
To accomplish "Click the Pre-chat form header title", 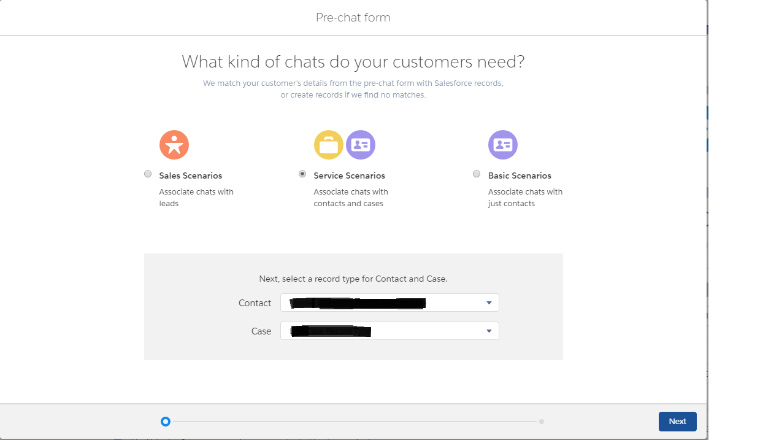I will pyautogui.click(x=353, y=17).
